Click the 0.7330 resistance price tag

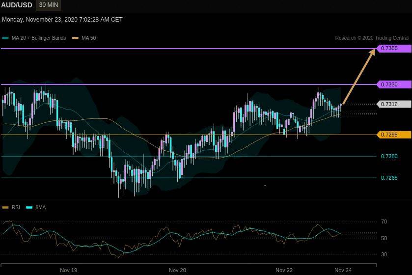point(394,84)
